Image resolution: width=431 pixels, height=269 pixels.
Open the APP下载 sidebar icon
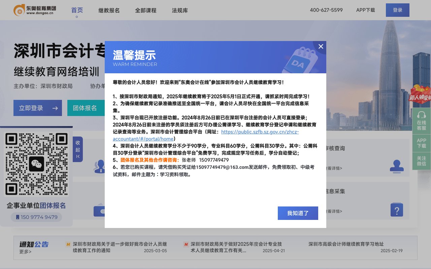(421, 143)
